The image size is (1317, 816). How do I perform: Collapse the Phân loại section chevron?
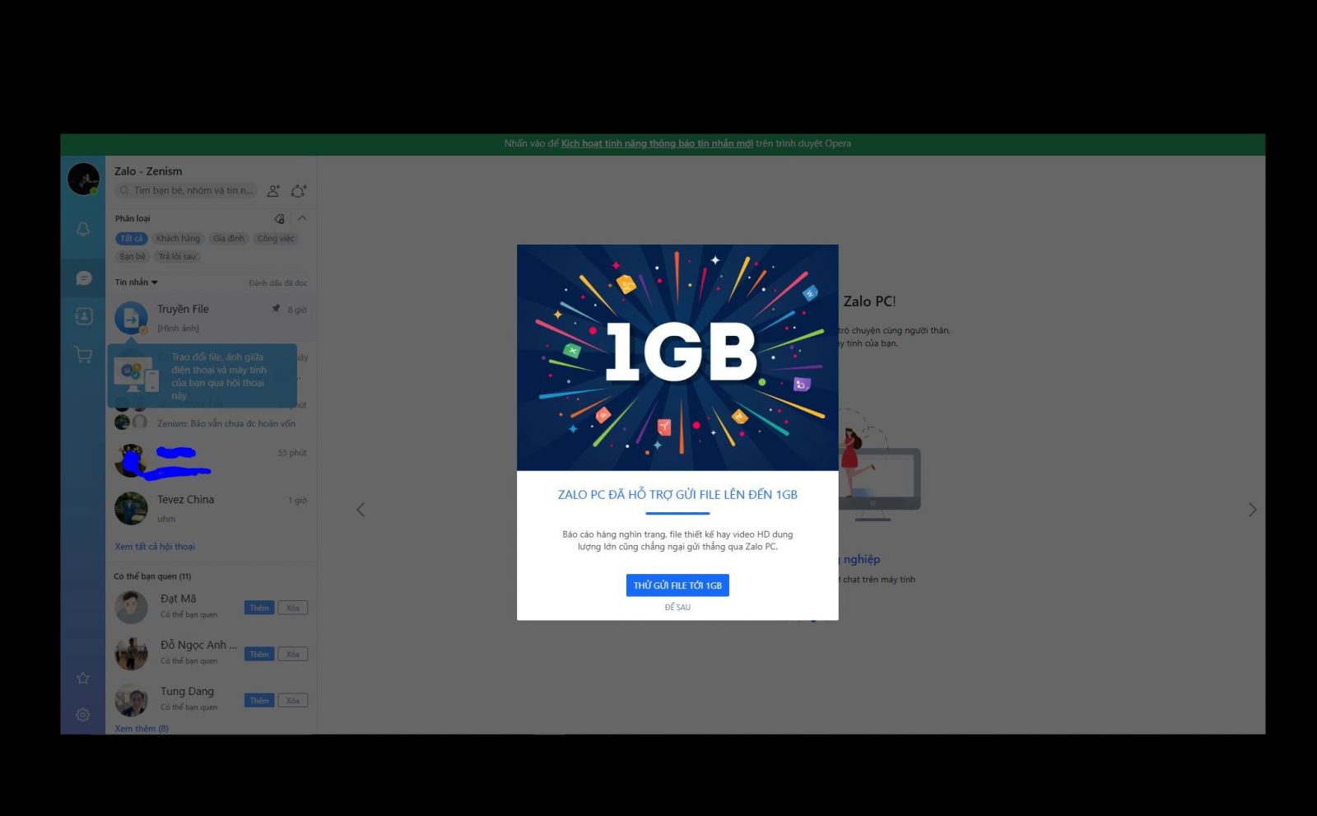(302, 218)
